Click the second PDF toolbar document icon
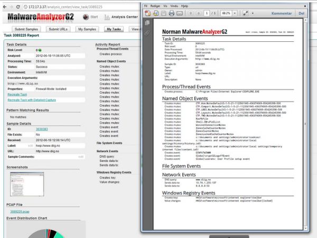Image resolution: width=317 pixels, height=238 pixels. point(156,13)
